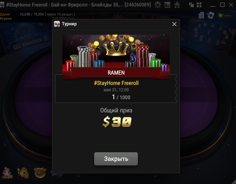Open the Договор deal button

click(x=225, y=15)
